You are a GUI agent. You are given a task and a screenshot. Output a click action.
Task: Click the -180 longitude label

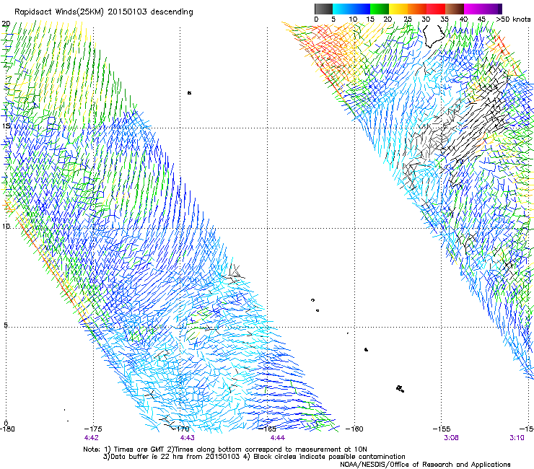[7, 429]
